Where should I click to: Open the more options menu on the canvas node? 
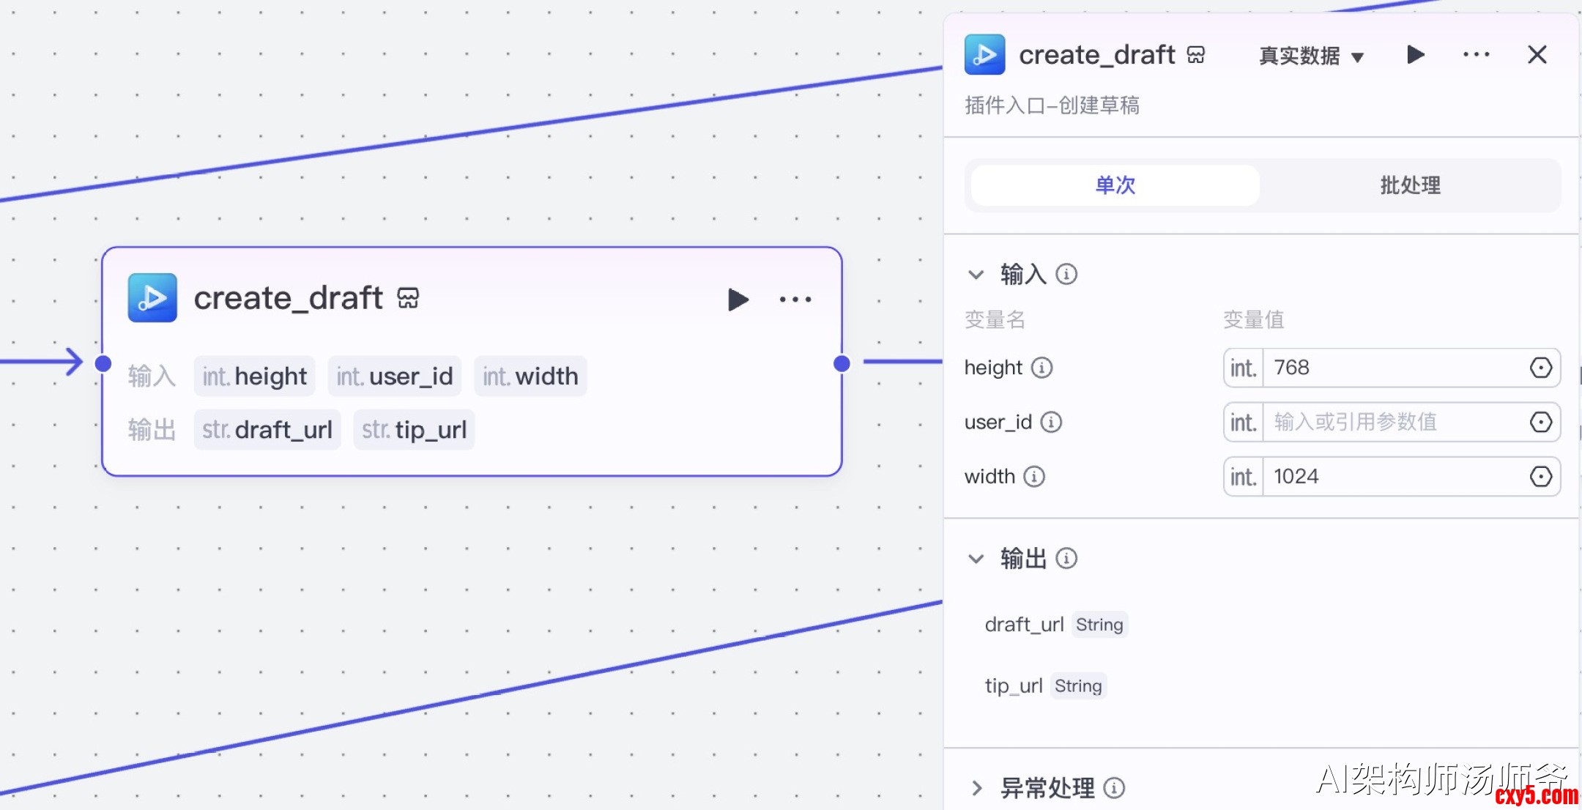click(x=795, y=300)
